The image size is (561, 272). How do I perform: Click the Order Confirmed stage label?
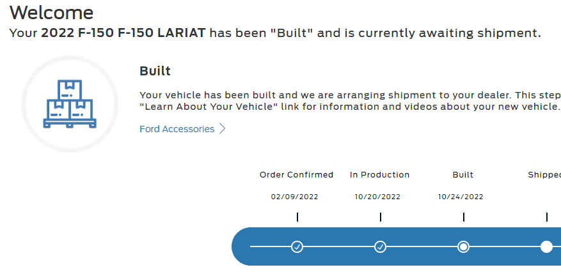point(296,175)
